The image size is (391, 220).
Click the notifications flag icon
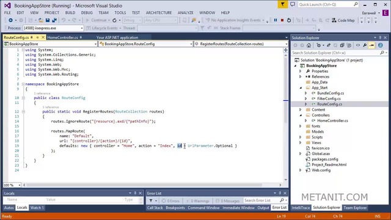pos(282,4)
